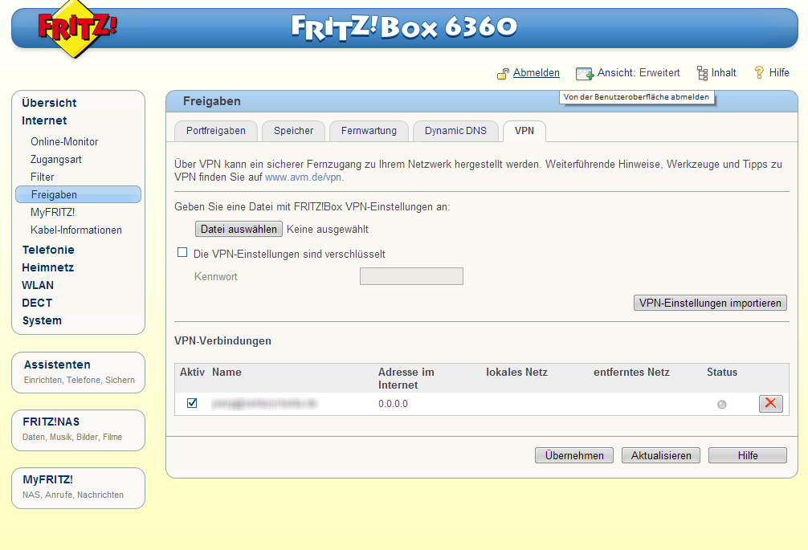Open the Inhalt sitemap link
The image size is (808, 550).
[724, 72]
